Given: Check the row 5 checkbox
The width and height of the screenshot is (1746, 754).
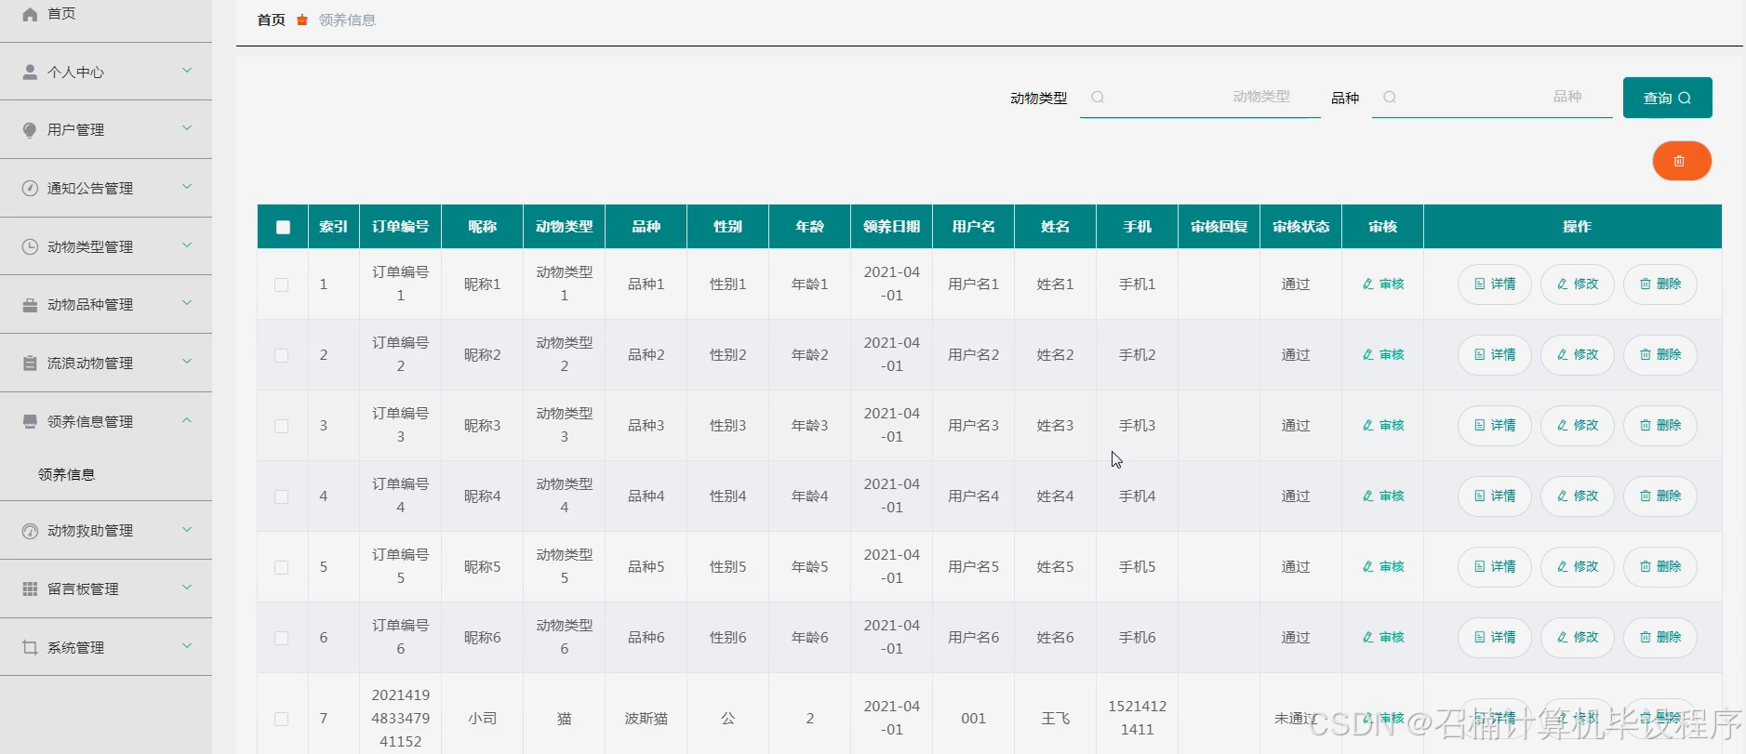Looking at the screenshot, I should 281,568.
